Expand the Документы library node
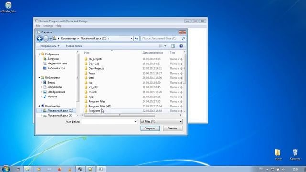 click(x=42, y=87)
